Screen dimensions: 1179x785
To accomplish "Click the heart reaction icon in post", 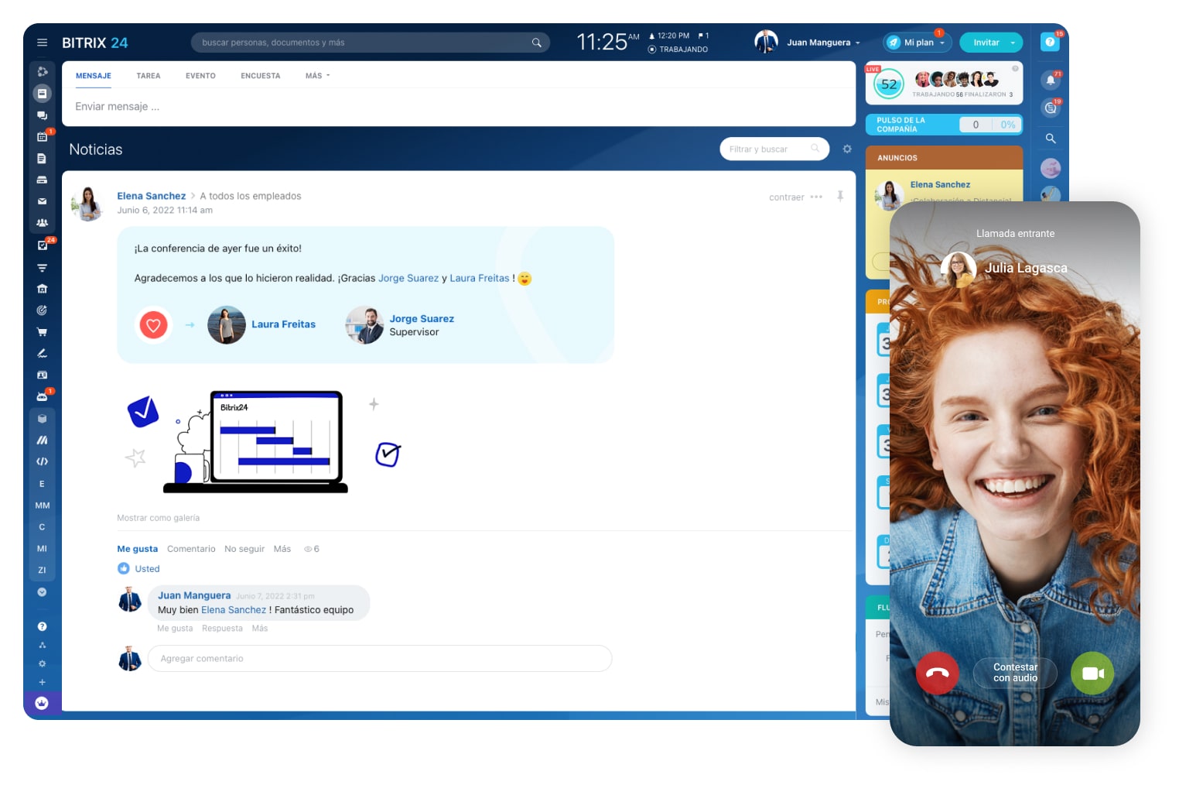I will point(153,325).
